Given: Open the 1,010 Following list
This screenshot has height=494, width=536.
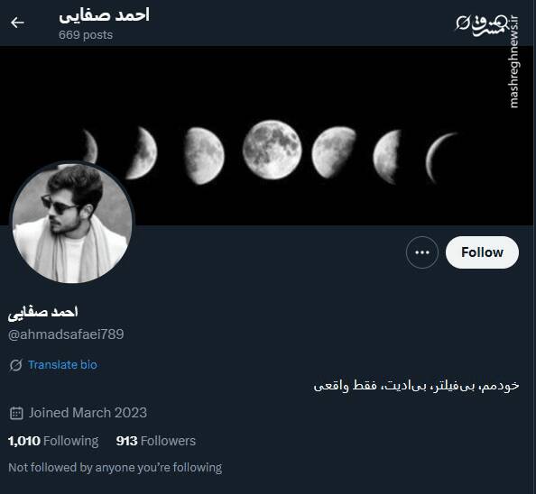Looking at the screenshot, I should coord(53,441).
